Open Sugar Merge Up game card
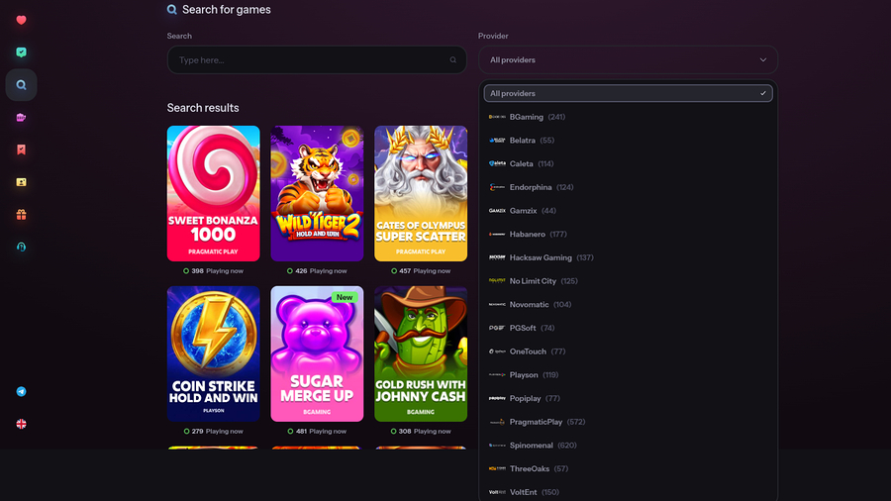This screenshot has width=891, height=501. click(317, 353)
